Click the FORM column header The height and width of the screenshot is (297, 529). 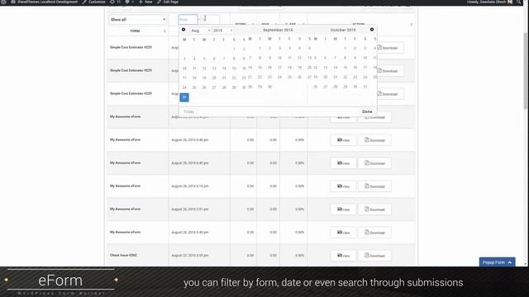(x=135, y=31)
